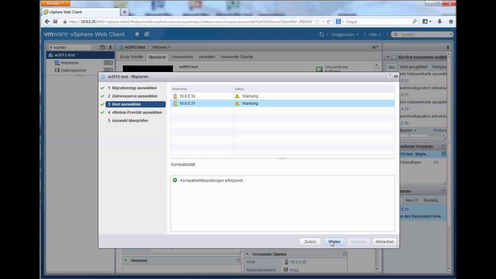Viewport: 496px width, 279px height.
Task: Open the root@localos user menu
Action: [344, 34]
